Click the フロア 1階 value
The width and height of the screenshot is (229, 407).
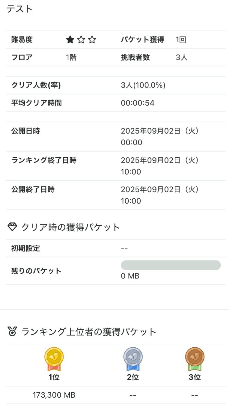[71, 57]
